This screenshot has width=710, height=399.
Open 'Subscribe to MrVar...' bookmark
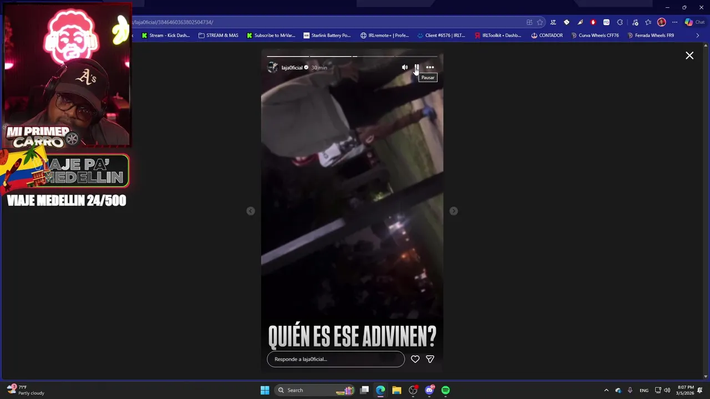[271, 35]
